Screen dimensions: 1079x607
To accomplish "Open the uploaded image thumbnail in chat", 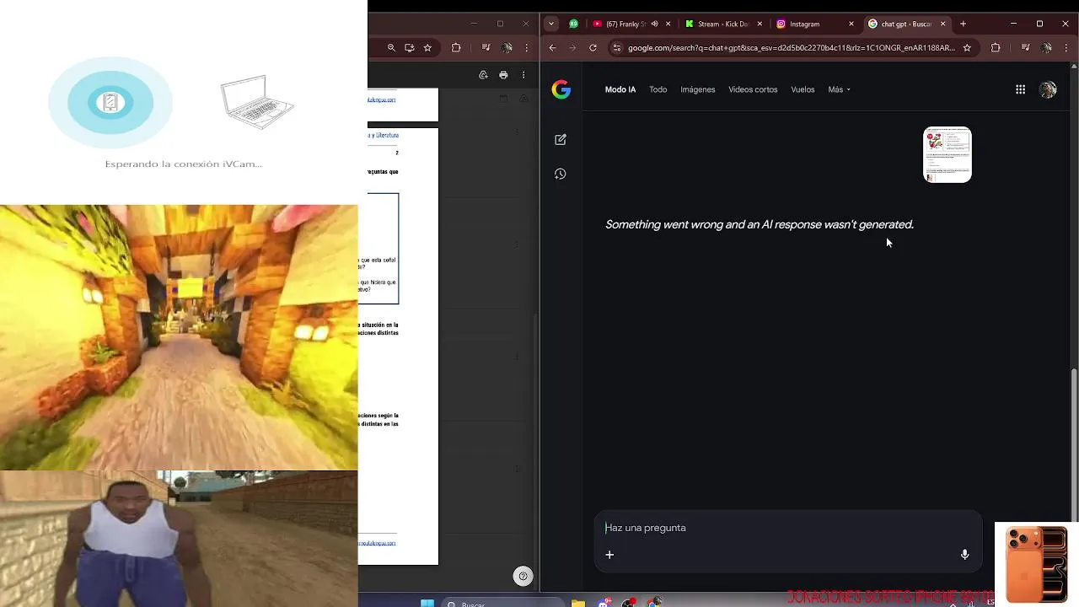I will [947, 154].
